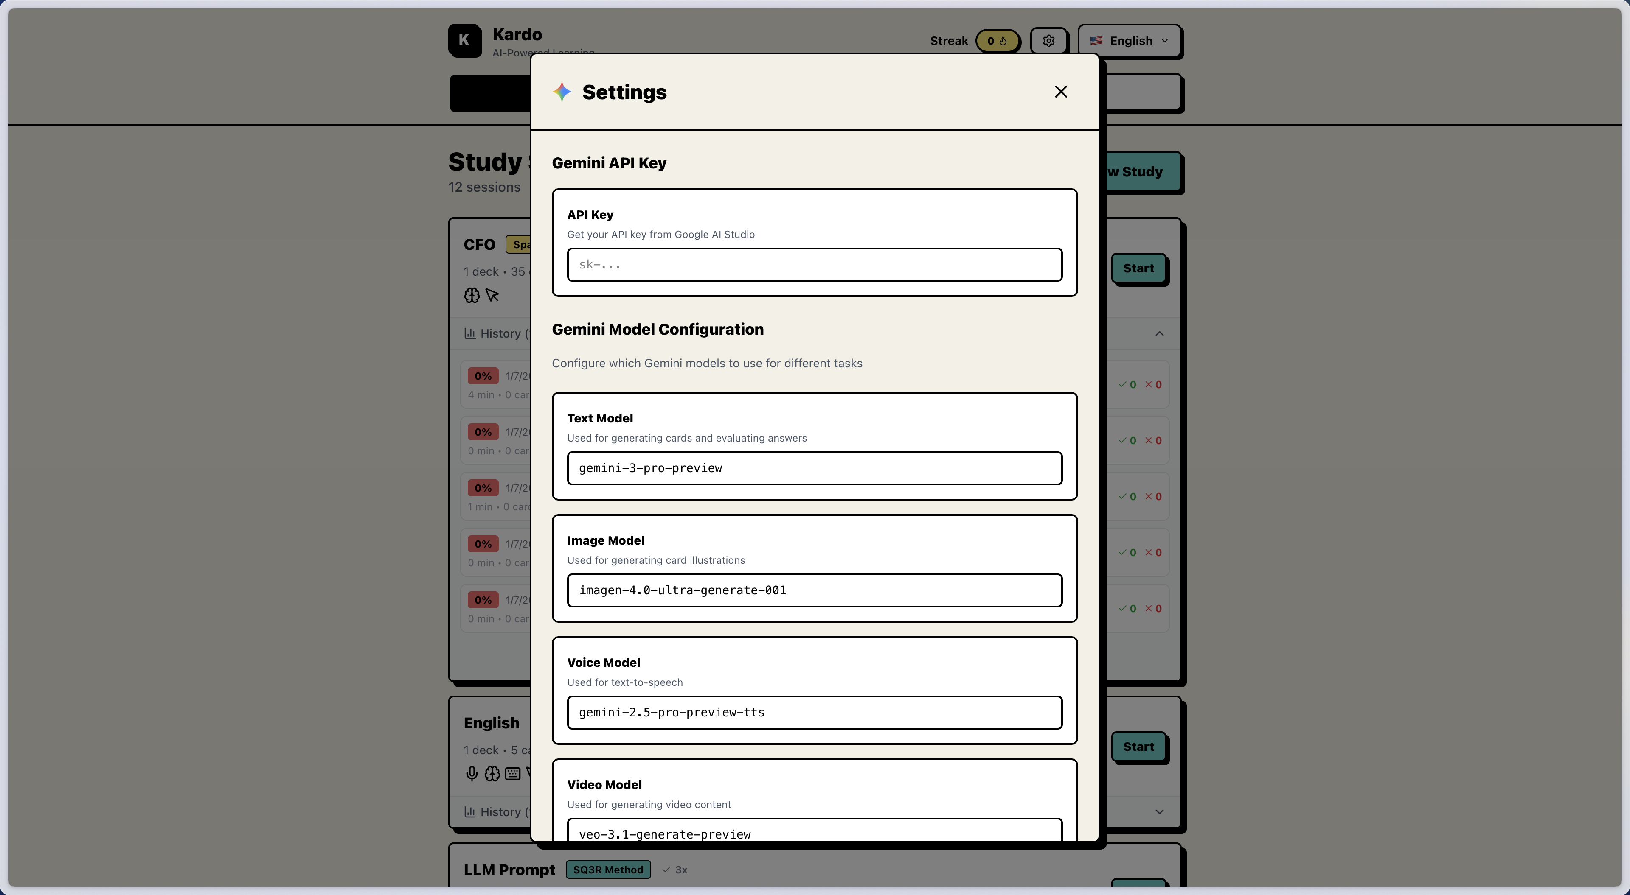This screenshot has height=895, width=1630.
Task: Click the streak flame badge
Action: (x=997, y=40)
